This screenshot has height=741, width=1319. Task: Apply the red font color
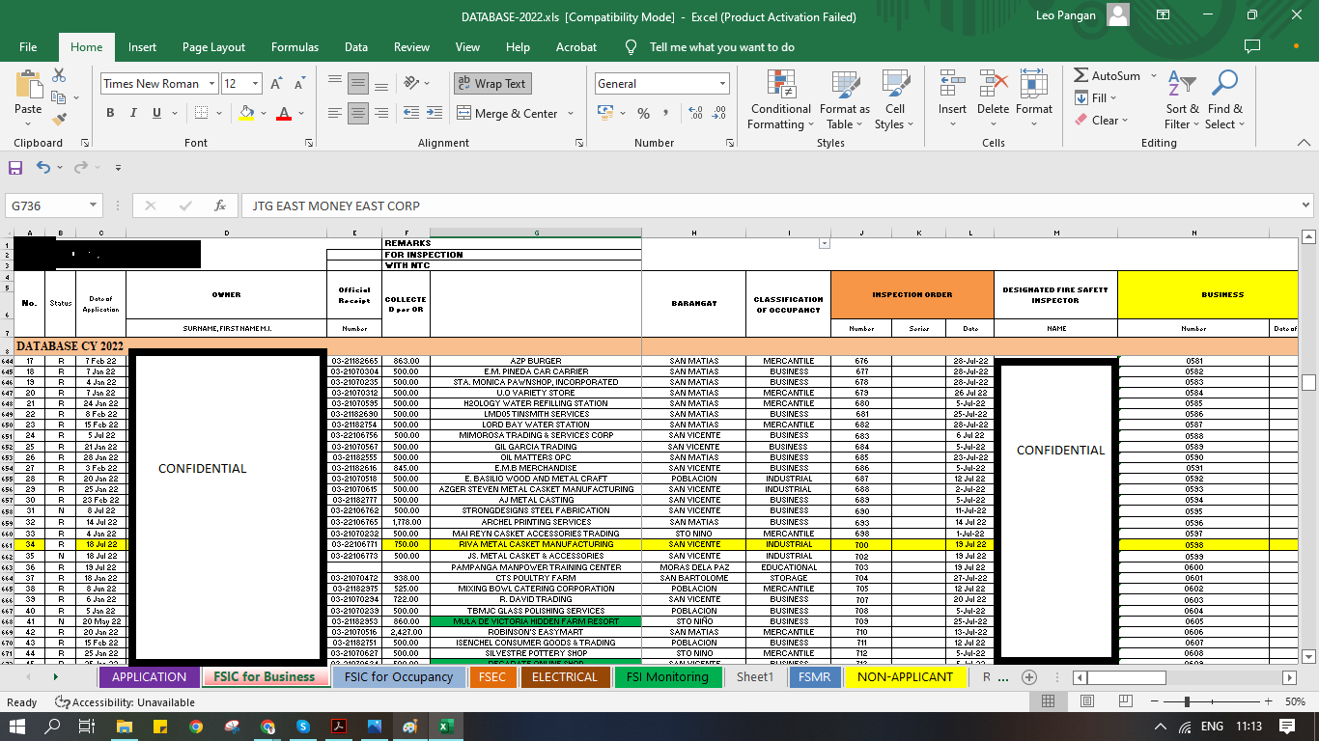pyautogui.click(x=284, y=114)
